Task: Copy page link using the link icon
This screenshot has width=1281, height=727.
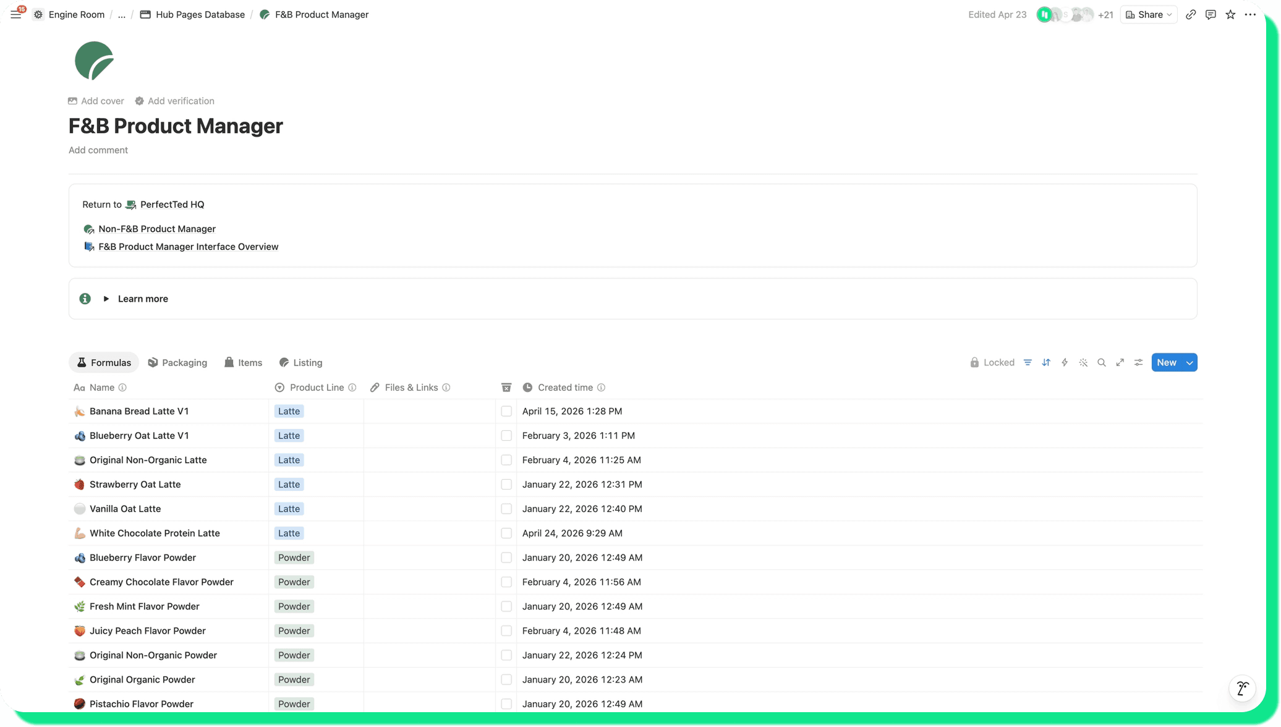Action: tap(1191, 15)
